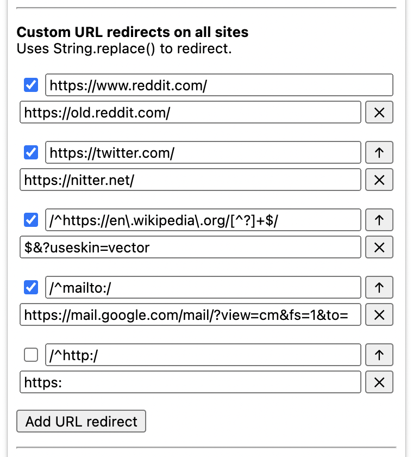Image resolution: width=413 pixels, height=457 pixels.
Task: Remove the nitter.net redirect rule
Action: pos(379,180)
